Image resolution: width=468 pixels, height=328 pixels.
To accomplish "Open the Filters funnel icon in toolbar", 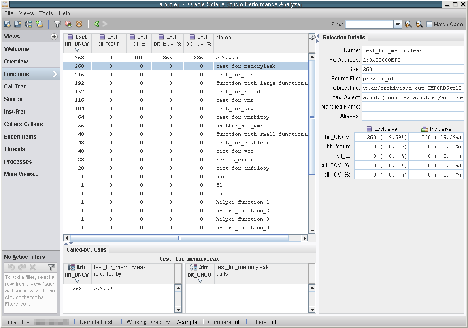I will pos(57,24).
